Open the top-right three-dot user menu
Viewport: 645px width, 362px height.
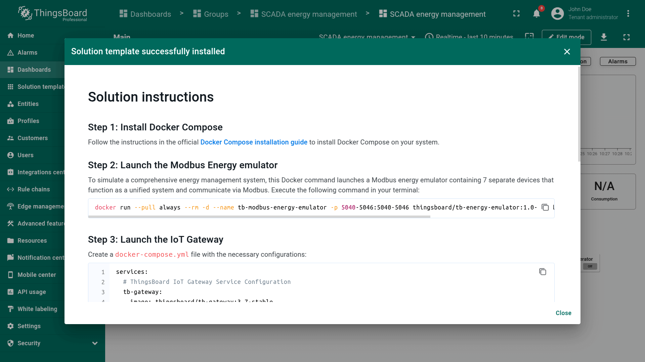[628, 14]
